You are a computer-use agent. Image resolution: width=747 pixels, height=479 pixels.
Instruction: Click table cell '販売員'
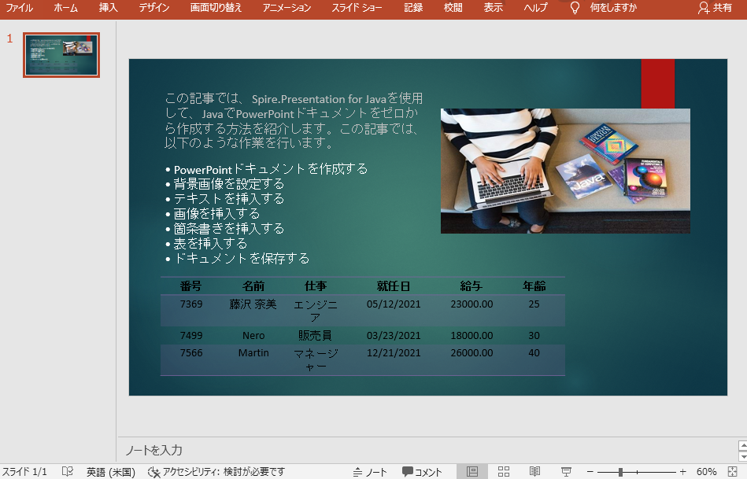point(316,335)
